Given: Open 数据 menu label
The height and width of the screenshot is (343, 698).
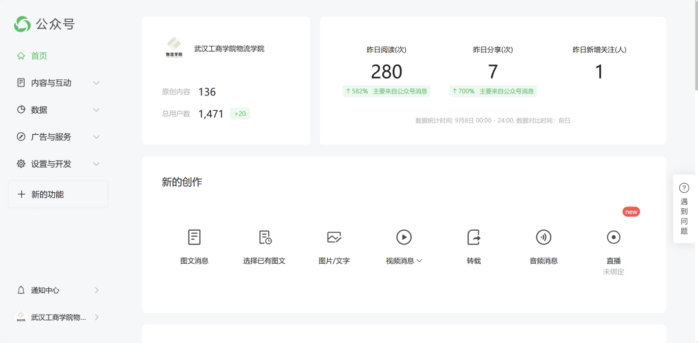Looking at the screenshot, I should pos(39,110).
